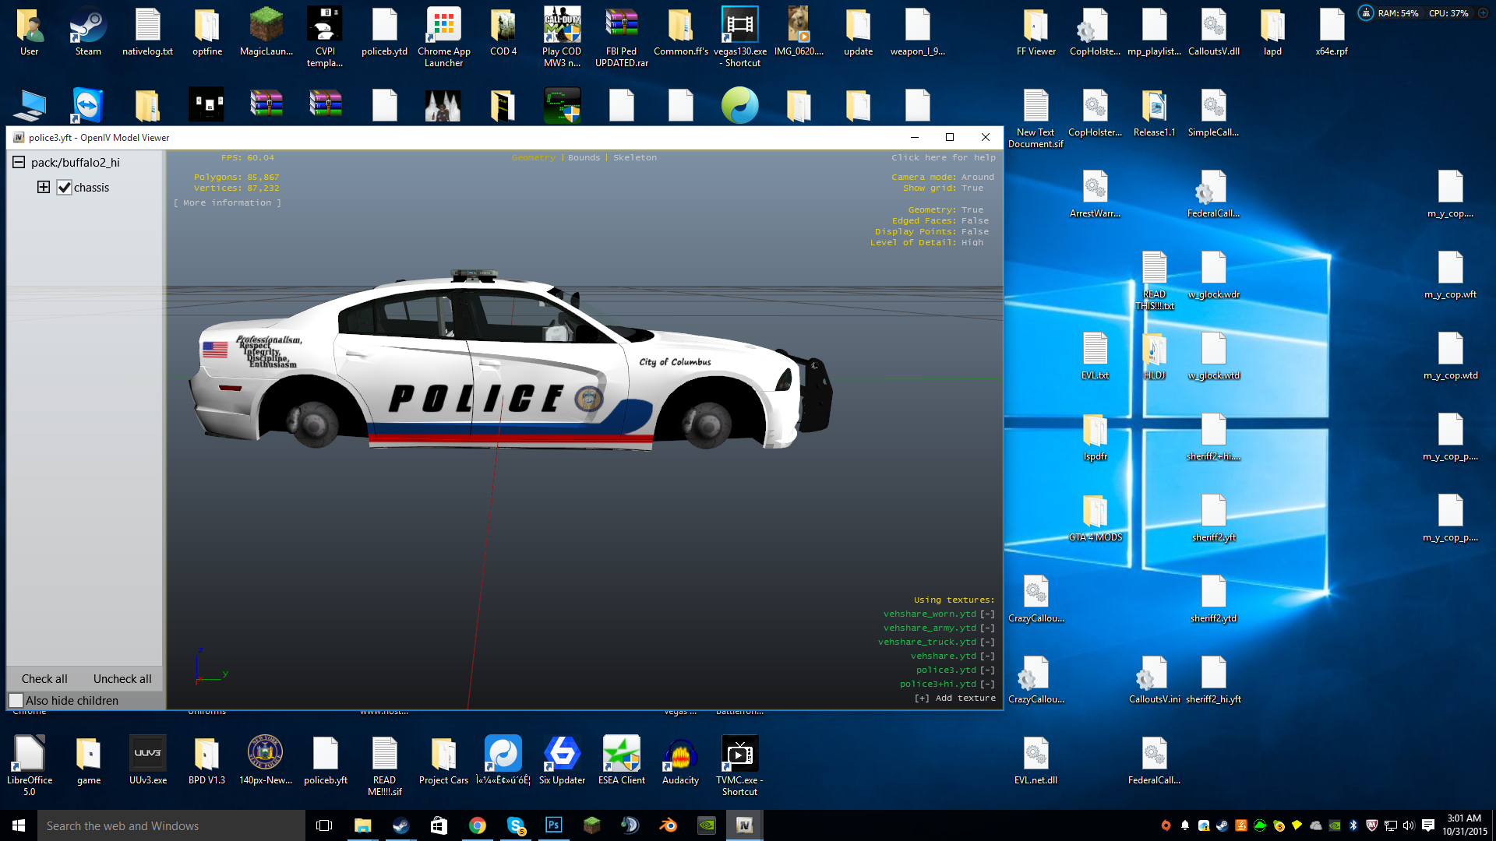Expand the chassis tree node
The image size is (1496, 841).
[x=44, y=187]
